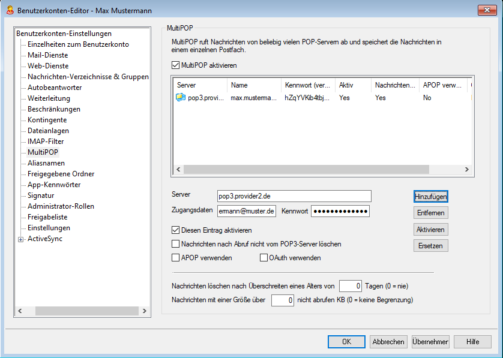Check Nachrichten nach Abruf nicht löschen
503x358 pixels.
pyautogui.click(x=176, y=244)
